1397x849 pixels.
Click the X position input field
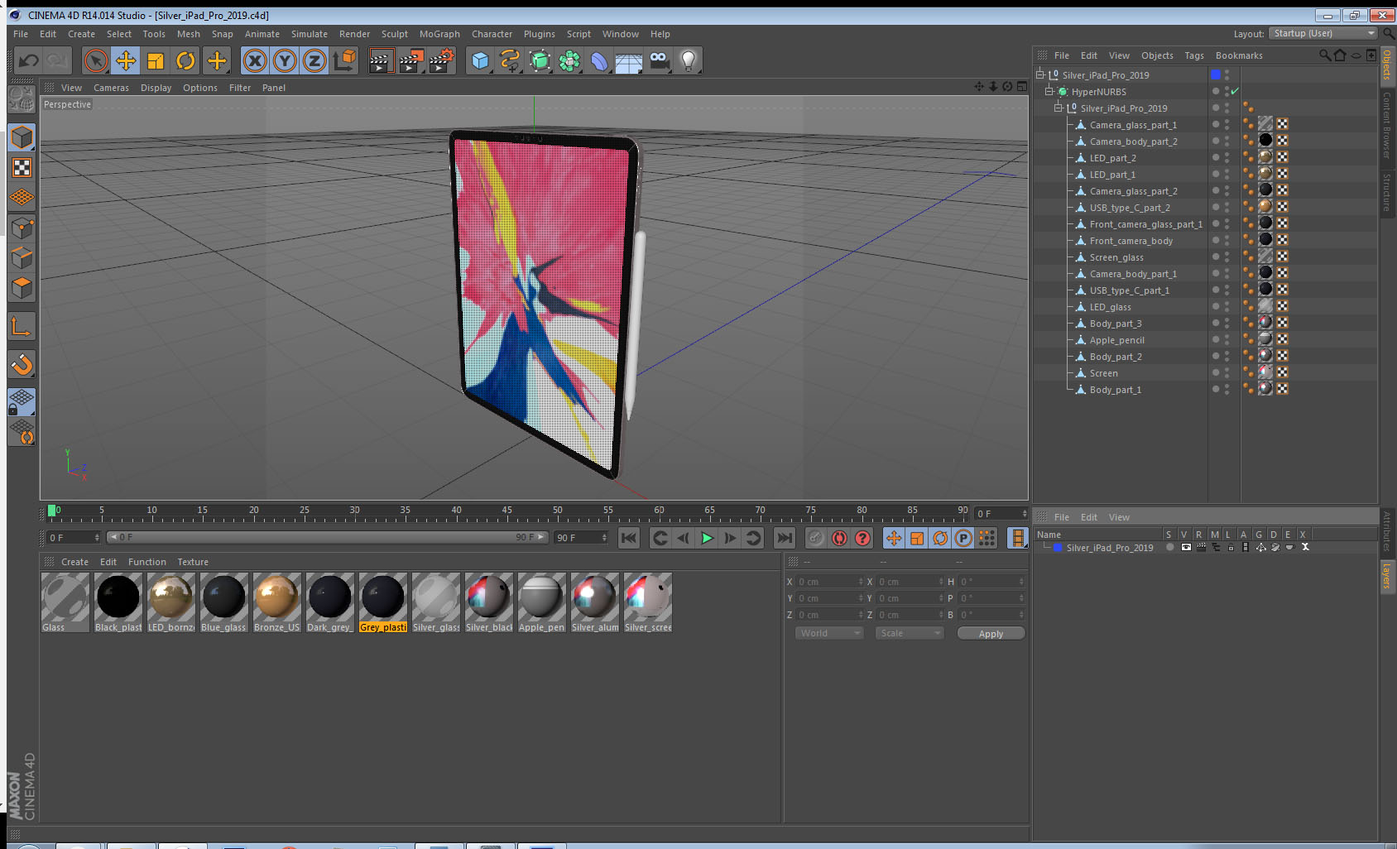(830, 582)
